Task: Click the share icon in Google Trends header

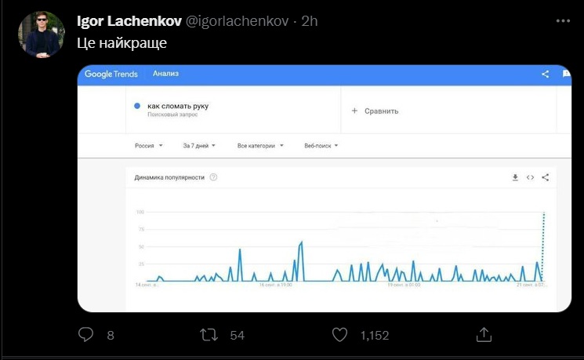Action: tap(546, 75)
